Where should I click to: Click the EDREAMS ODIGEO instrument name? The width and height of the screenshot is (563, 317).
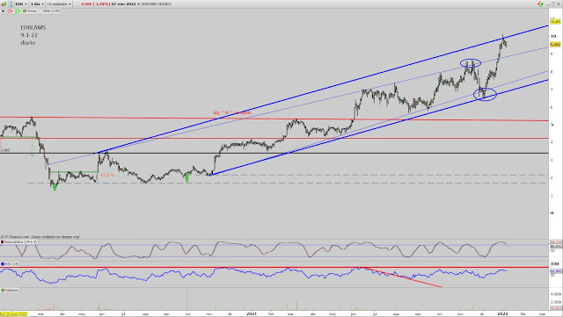coord(157,4)
